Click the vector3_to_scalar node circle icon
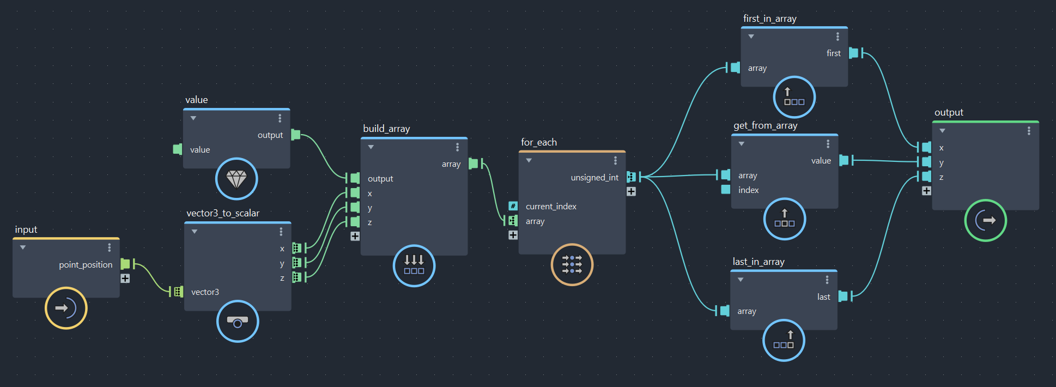Image resolution: width=1056 pixels, height=387 pixels. (238, 322)
